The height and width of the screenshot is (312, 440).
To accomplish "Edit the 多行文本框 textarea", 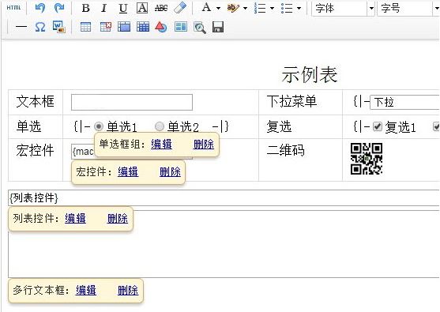I will click(x=86, y=290).
